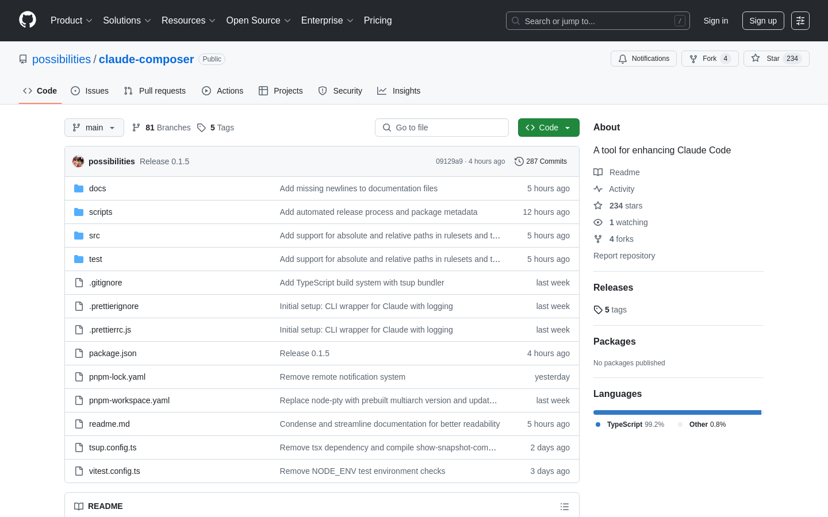Viewport: 828px width, 517px height.
Task: Click the possibilities user avatar
Action: click(x=78, y=161)
